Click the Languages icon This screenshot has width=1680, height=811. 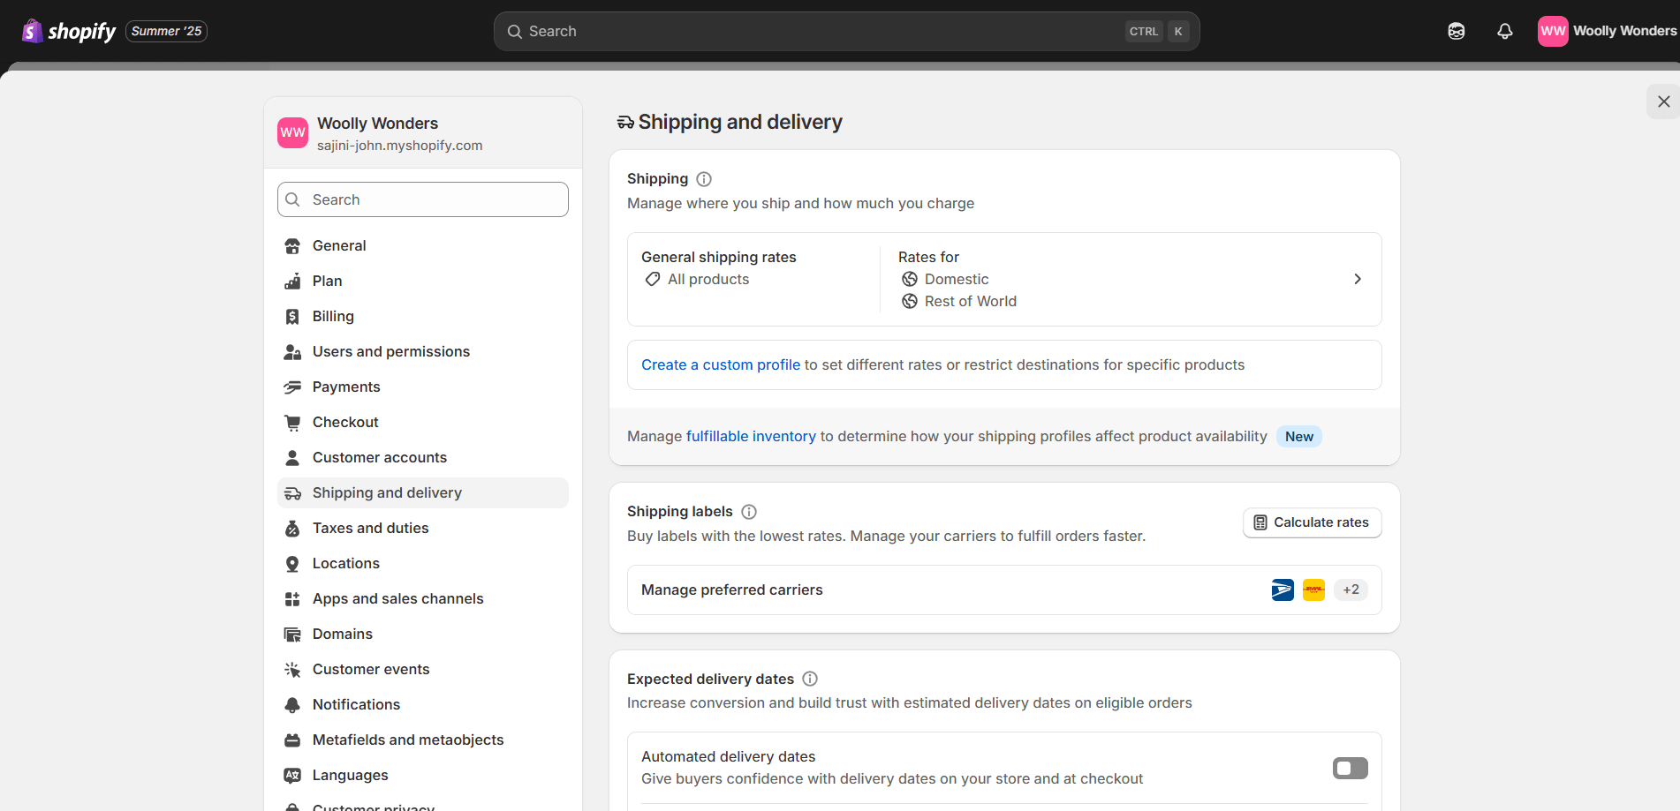[x=292, y=776]
